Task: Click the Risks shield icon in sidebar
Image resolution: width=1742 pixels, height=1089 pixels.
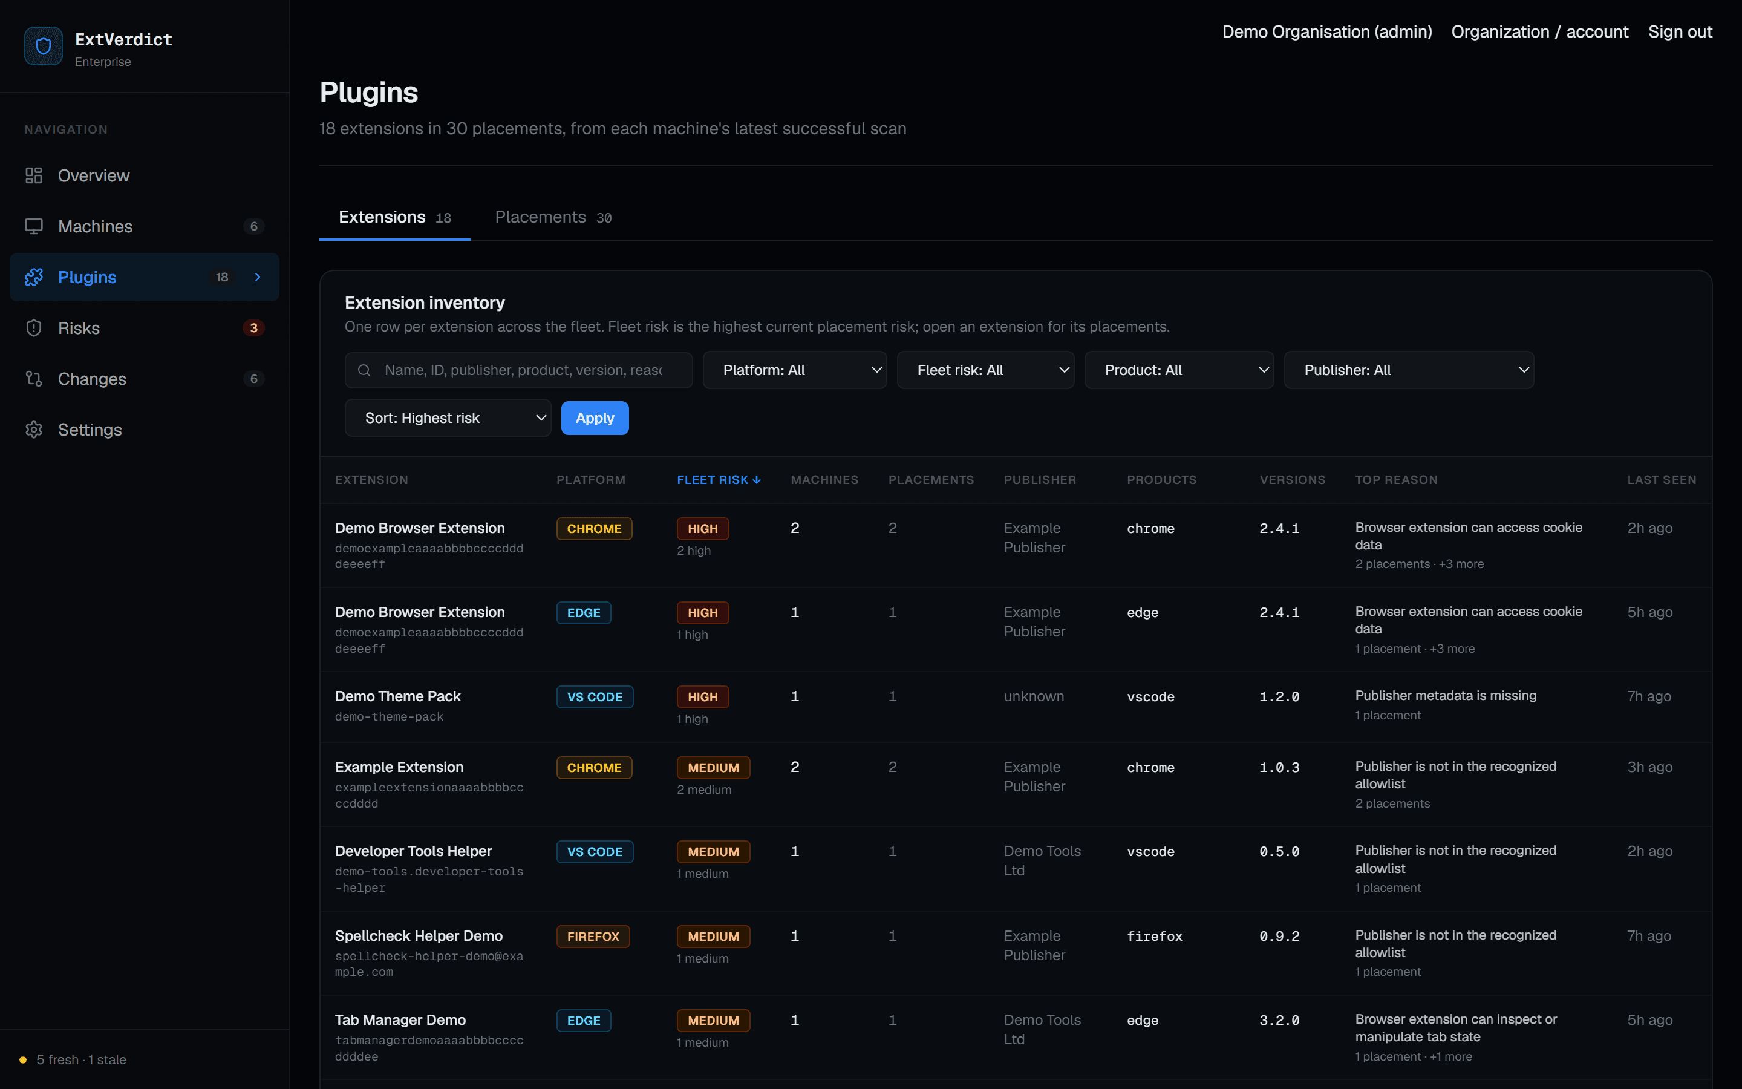Action: 34,328
